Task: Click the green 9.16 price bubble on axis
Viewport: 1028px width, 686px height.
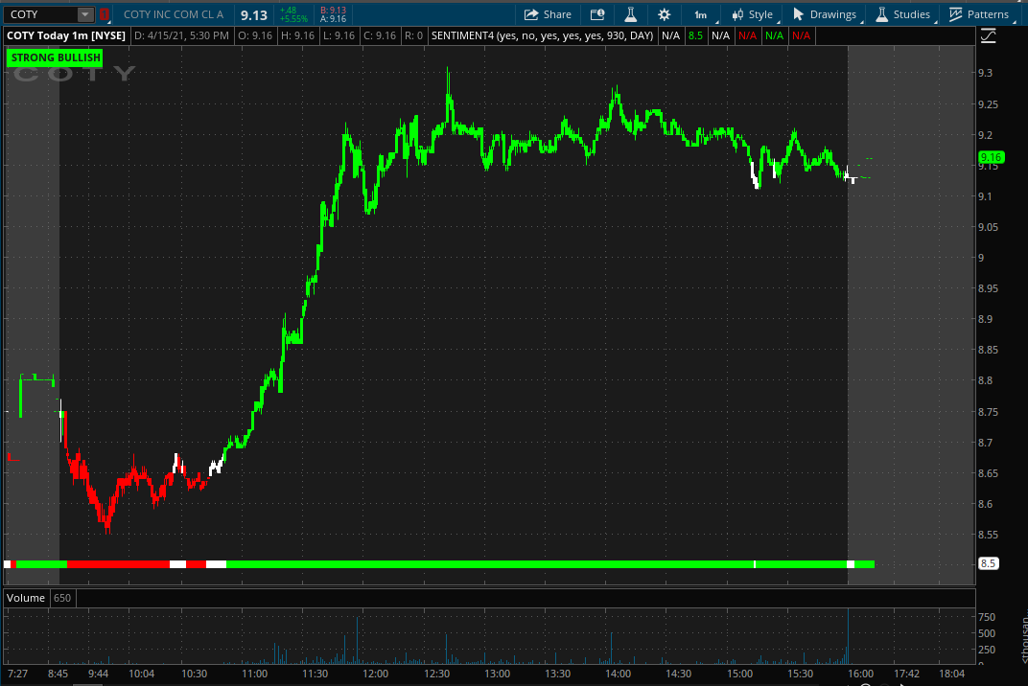Action: [991, 157]
